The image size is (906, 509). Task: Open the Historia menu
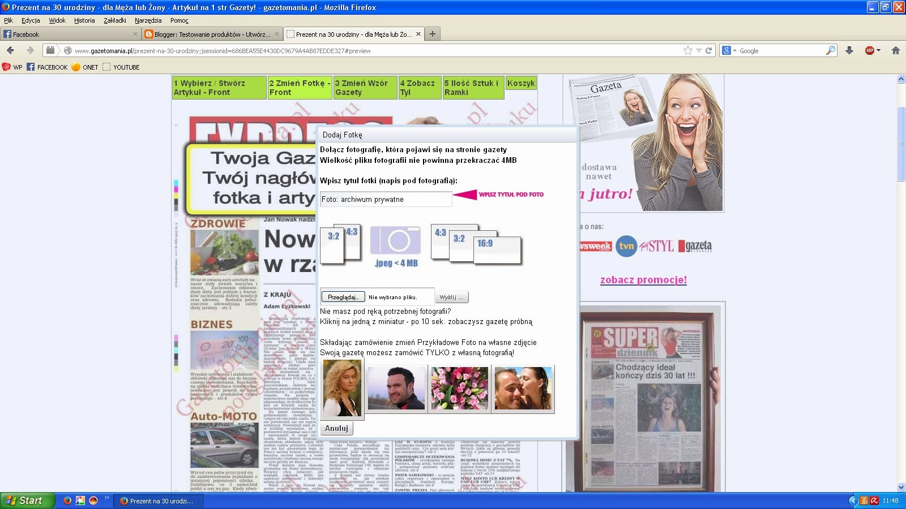click(84, 20)
